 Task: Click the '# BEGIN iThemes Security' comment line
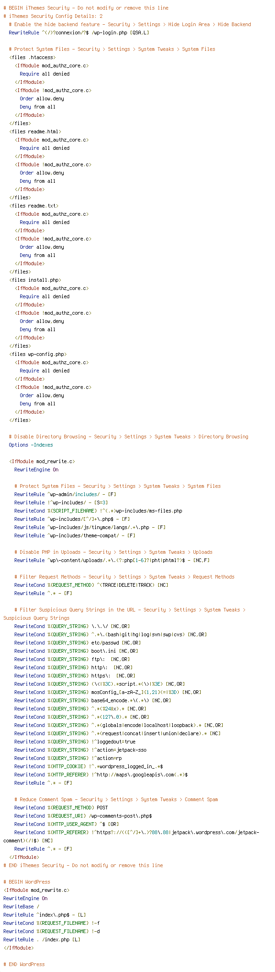coord(86,8)
